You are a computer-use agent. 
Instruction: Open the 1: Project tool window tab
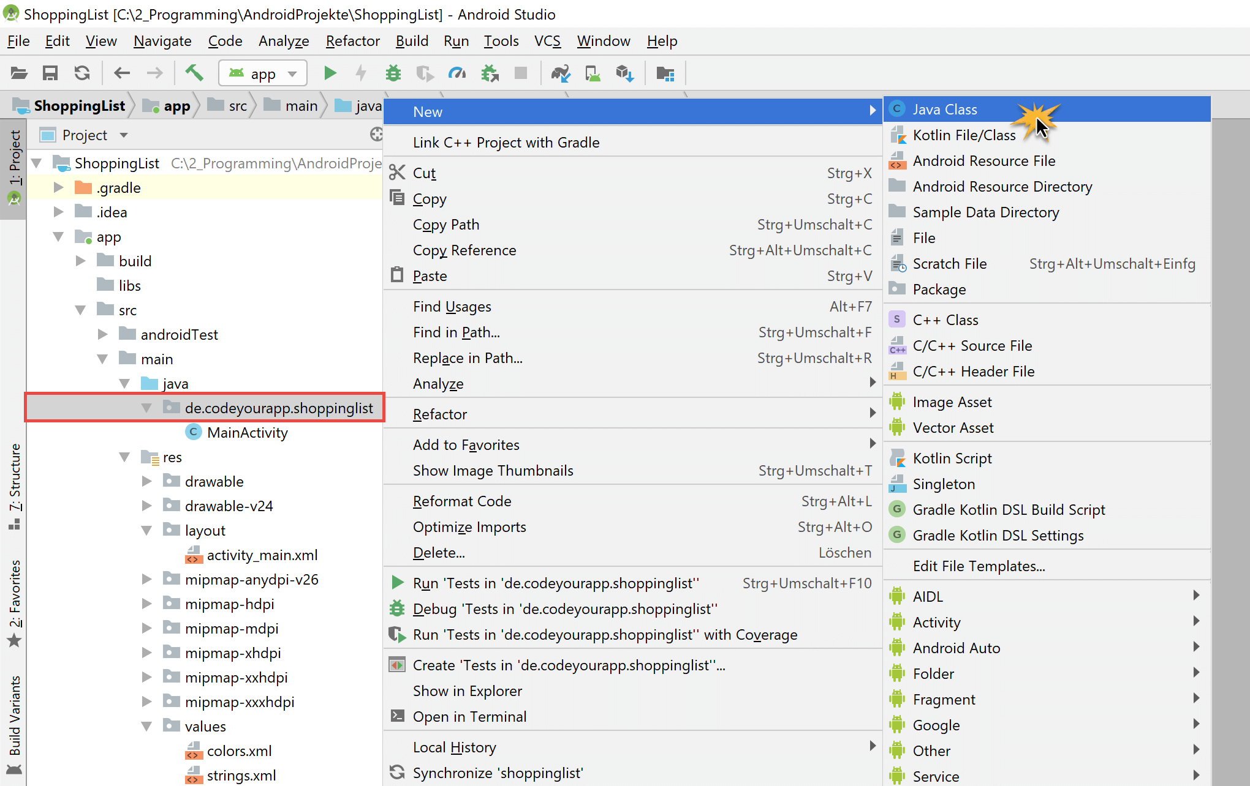[x=13, y=168]
